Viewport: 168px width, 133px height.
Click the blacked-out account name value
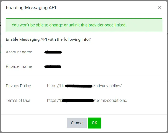53,52
